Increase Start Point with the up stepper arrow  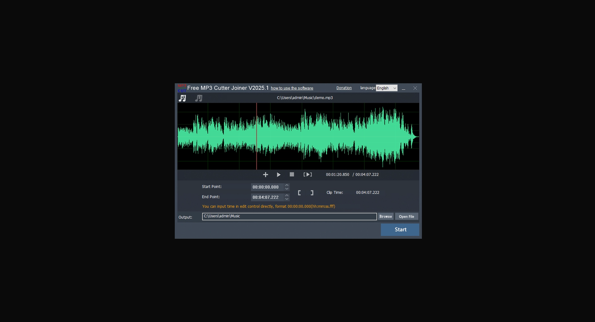click(286, 185)
